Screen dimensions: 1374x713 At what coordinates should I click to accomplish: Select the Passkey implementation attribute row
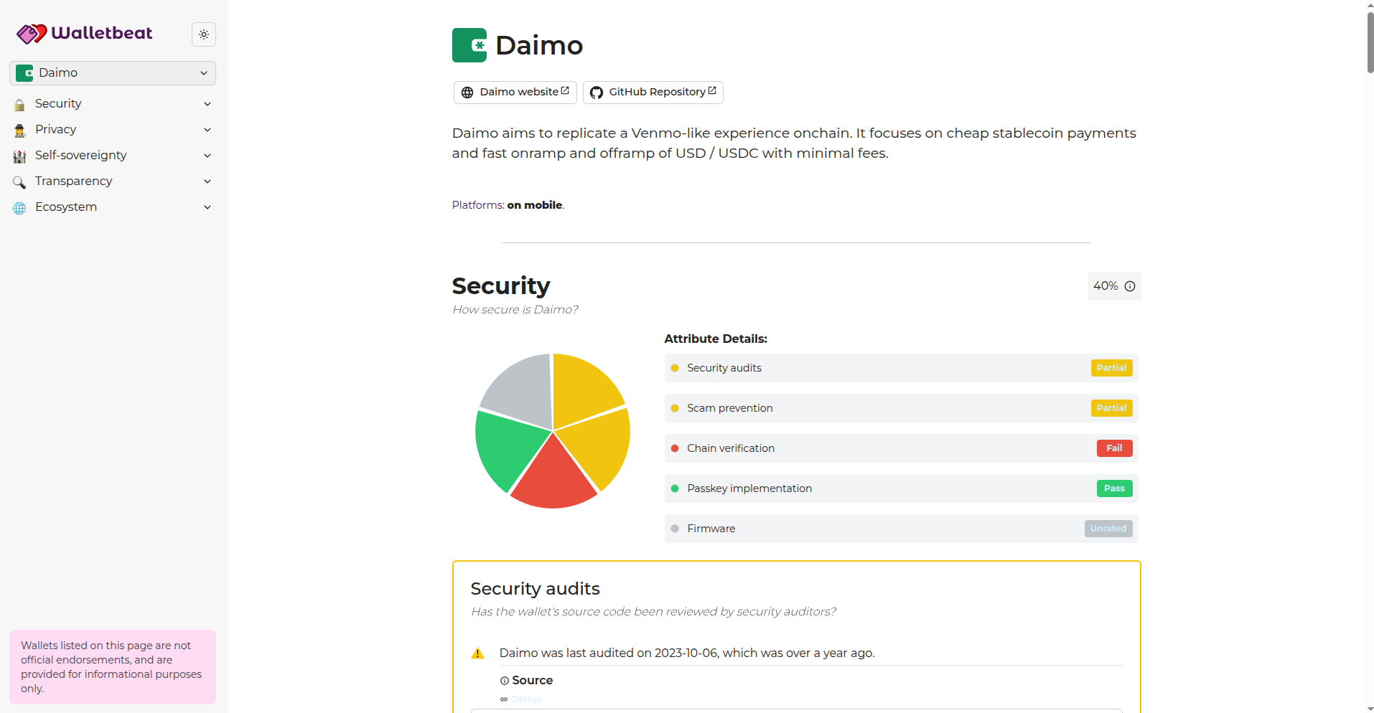click(x=902, y=488)
